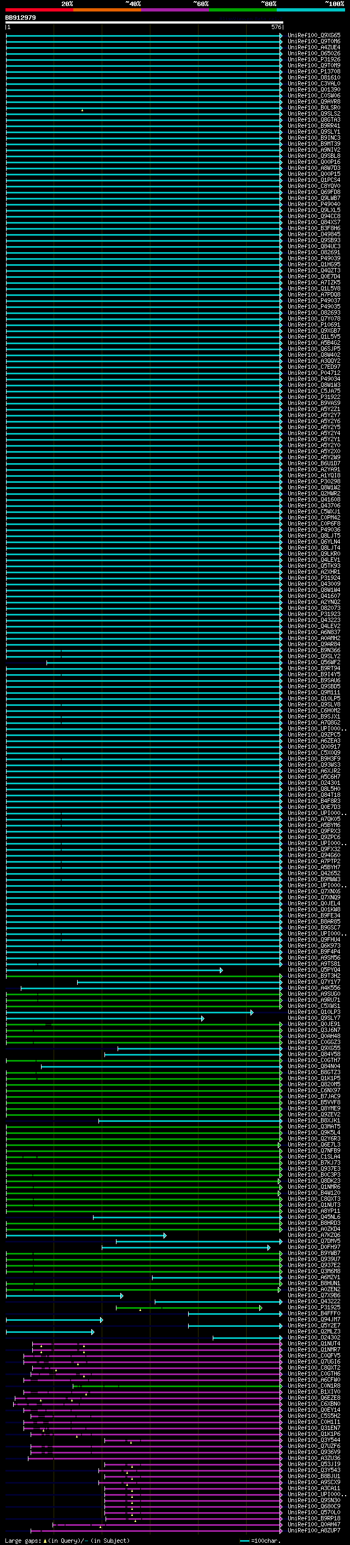Select label UniRef100_Q8GTA3
This screenshot has height=1545, width=350.
coord(314,119)
